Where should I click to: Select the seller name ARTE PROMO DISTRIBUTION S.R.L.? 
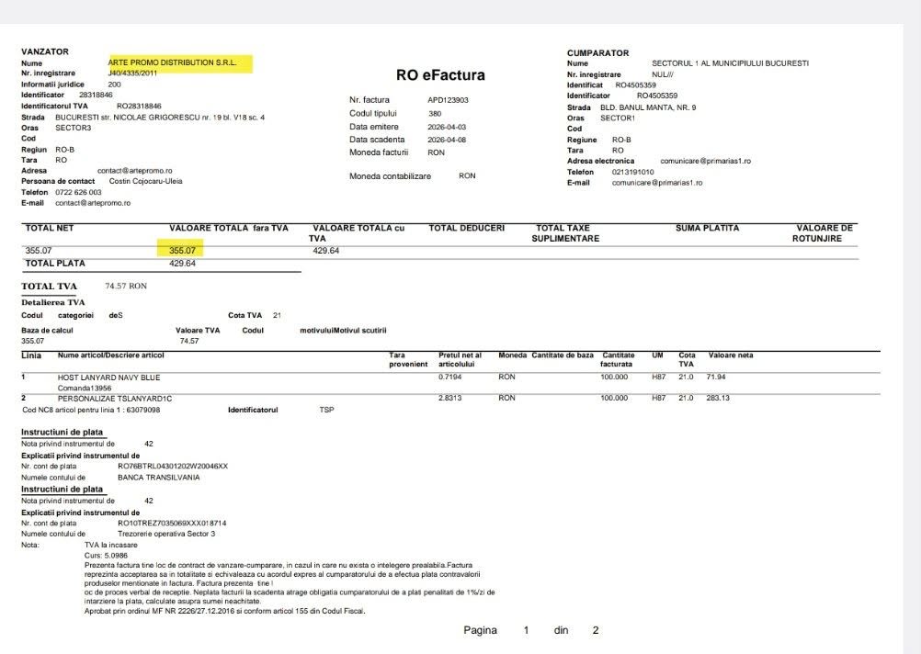pyautogui.click(x=172, y=62)
